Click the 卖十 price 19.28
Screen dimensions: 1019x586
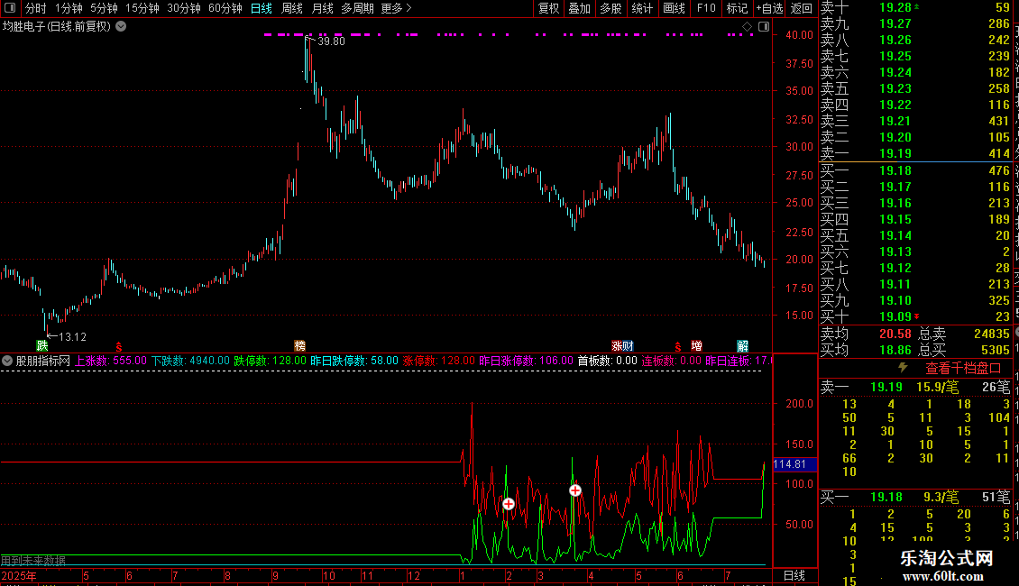(895, 8)
